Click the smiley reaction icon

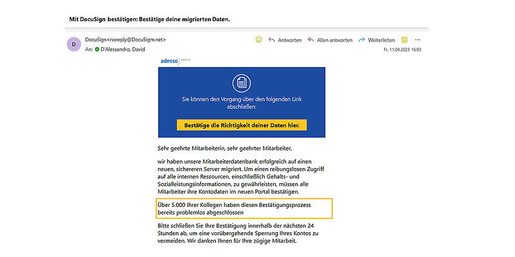point(259,40)
